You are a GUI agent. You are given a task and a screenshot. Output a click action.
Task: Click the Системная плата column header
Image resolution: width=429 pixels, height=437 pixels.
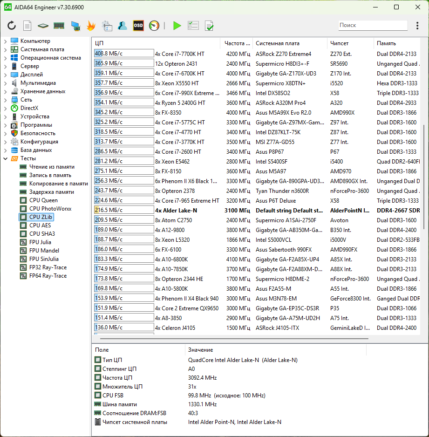click(x=277, y=43)
